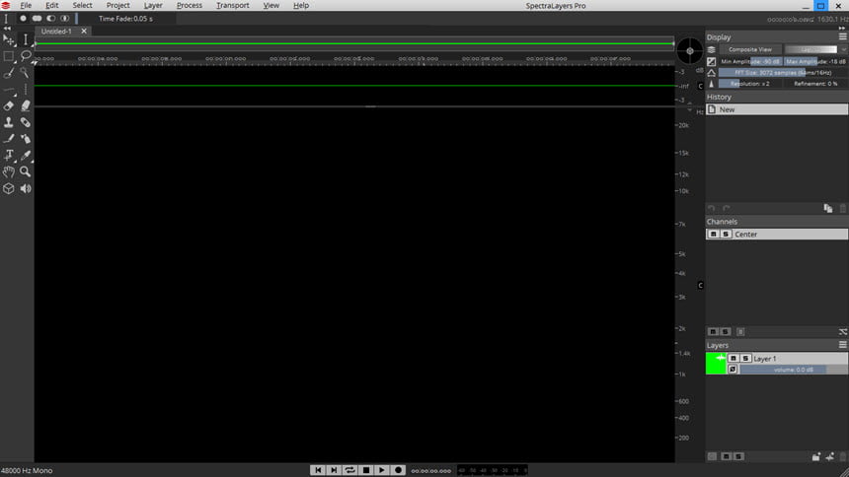
Task: Collapse the left toolbox panel
Action: point(7,29)
